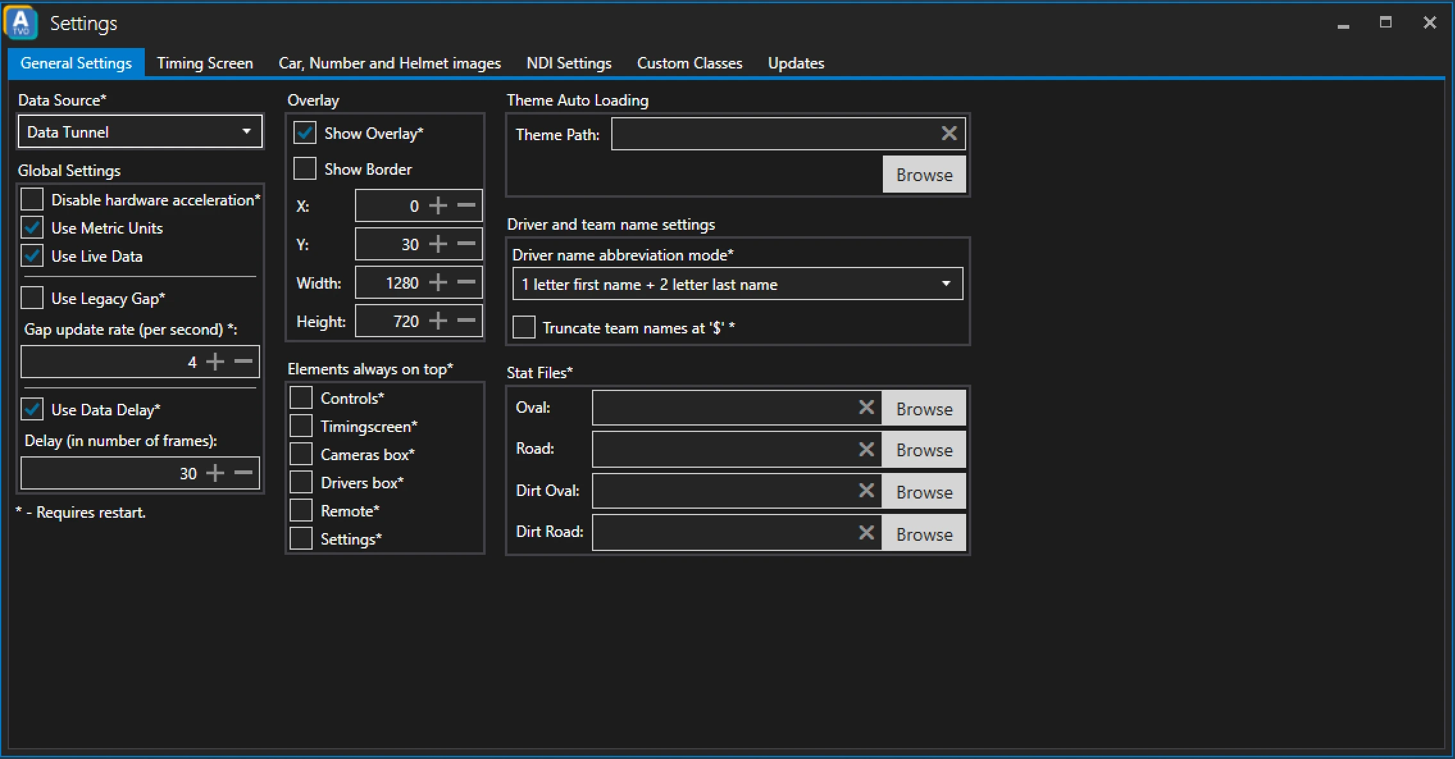The image size is (1455, 759).
Task: Click the overlay Width value 1280
Action: coord(402,283)
